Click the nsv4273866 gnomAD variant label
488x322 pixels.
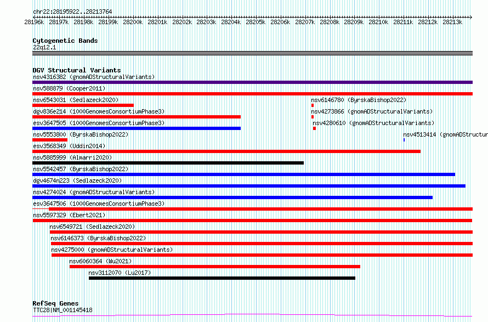(x=372, y=111)
